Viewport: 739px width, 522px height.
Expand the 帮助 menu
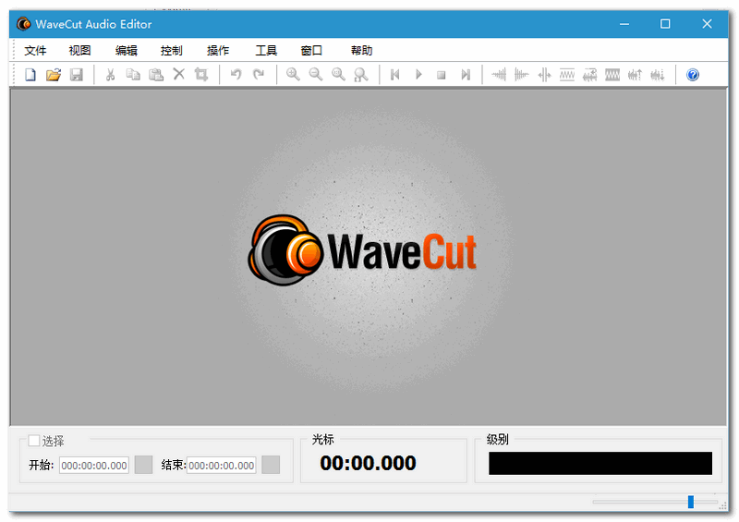coord(361,51)
